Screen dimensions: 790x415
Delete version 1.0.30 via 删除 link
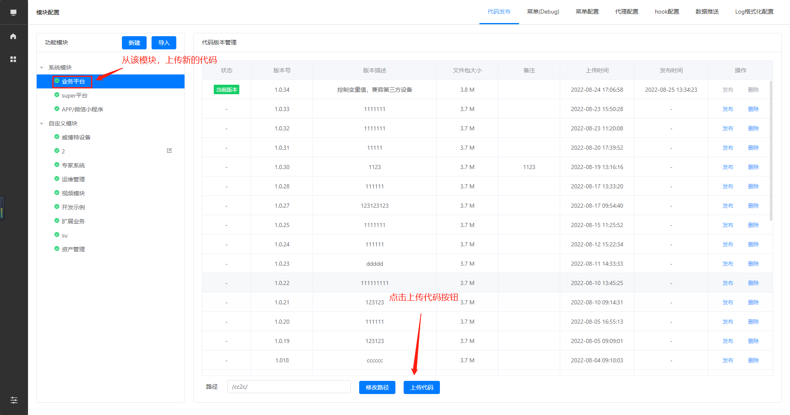753,167
